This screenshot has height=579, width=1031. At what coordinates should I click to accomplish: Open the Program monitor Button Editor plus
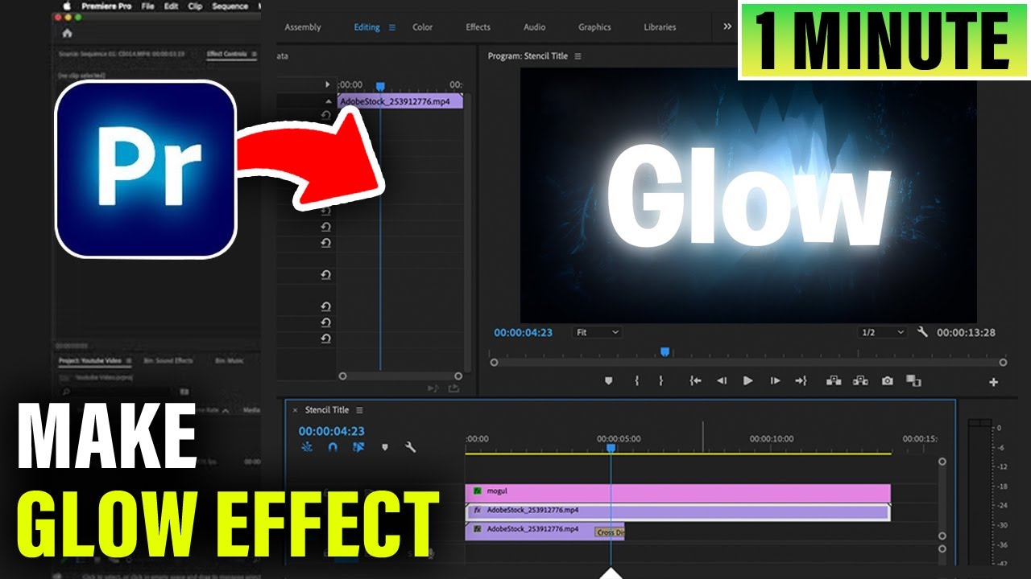[993, 383]
